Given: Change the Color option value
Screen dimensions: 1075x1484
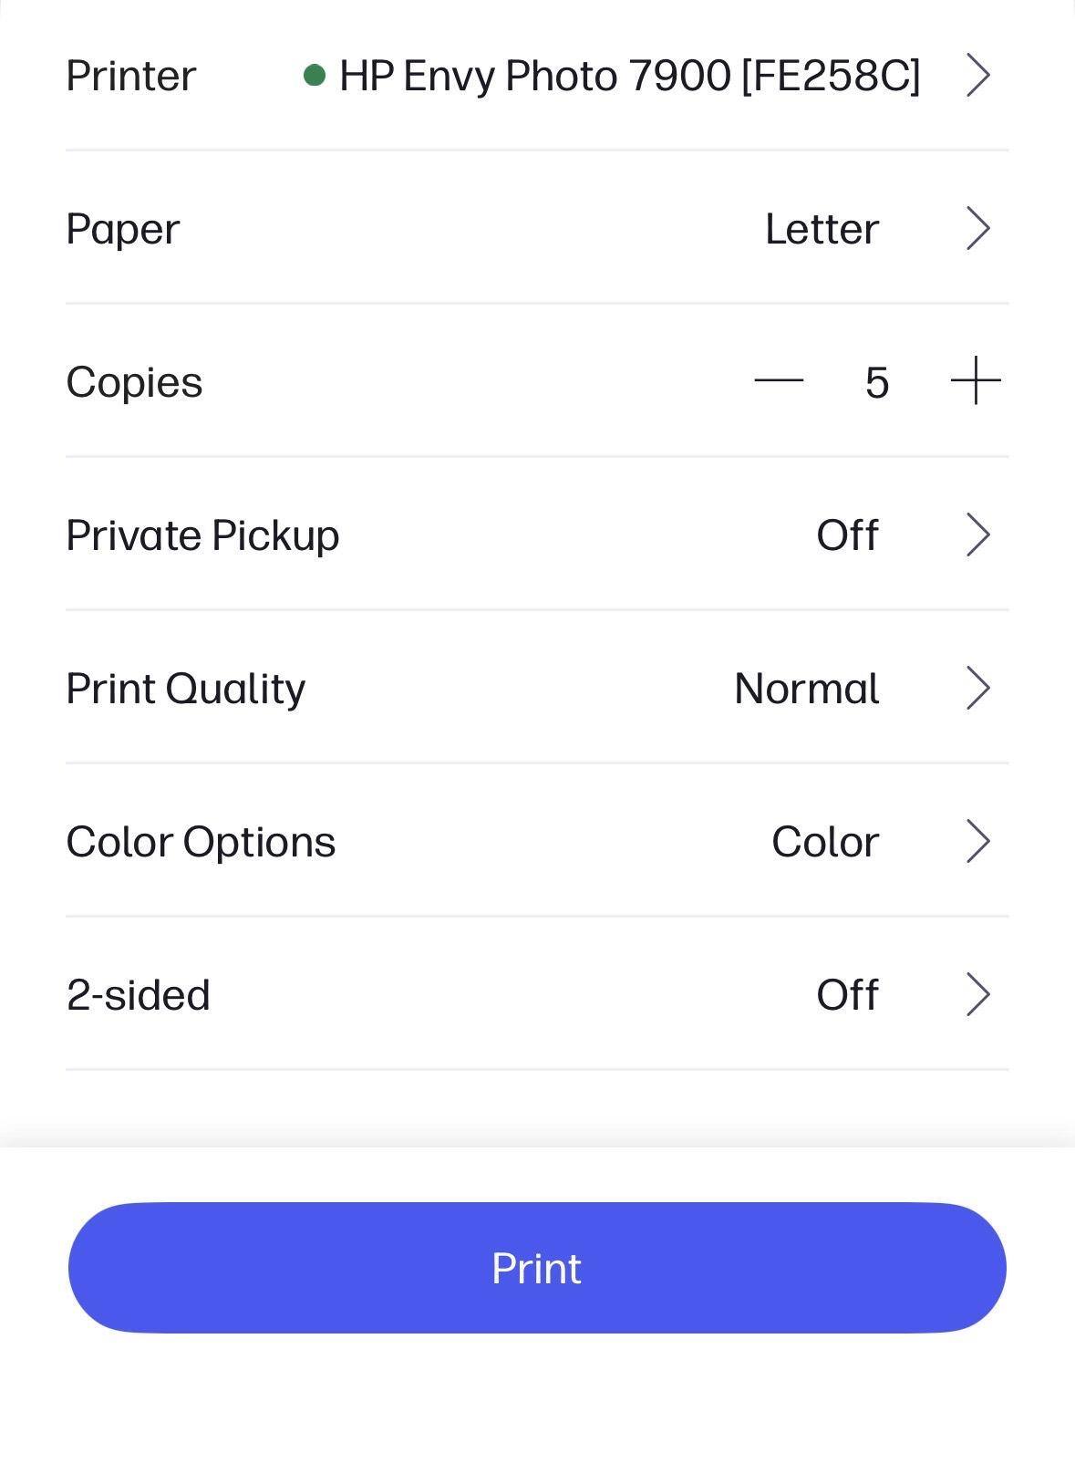Looking at the screenshot, I should pos(825,841).
